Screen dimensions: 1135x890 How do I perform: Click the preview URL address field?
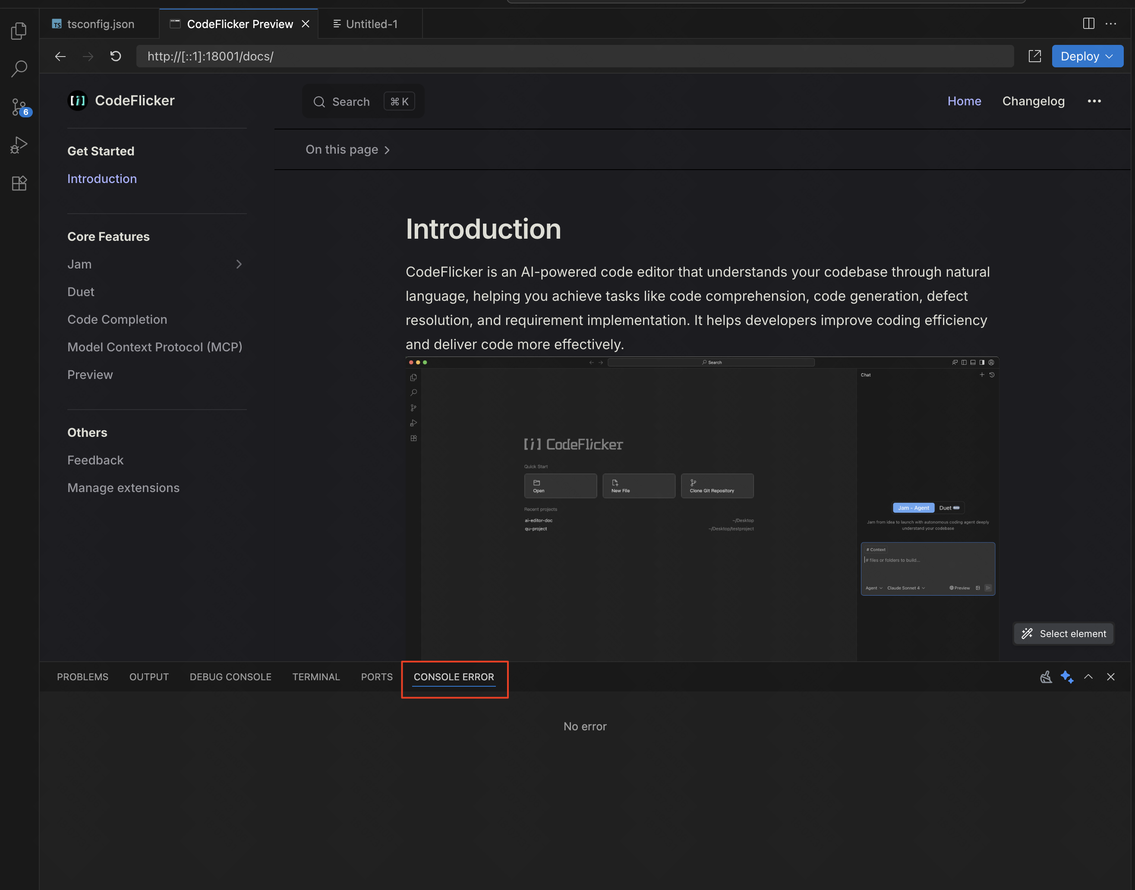coord(573,56)
